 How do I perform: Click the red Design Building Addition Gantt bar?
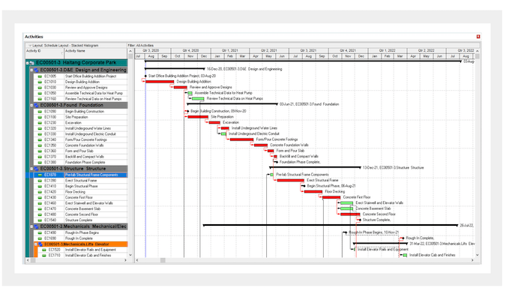160,82
